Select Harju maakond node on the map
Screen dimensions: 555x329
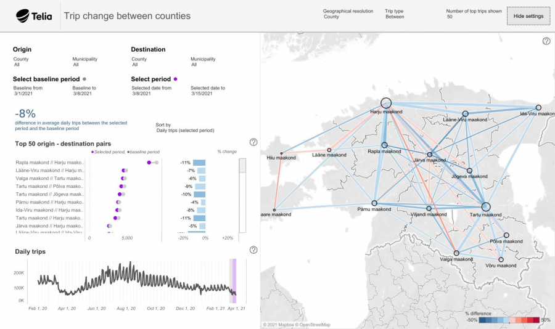[386, 103]
